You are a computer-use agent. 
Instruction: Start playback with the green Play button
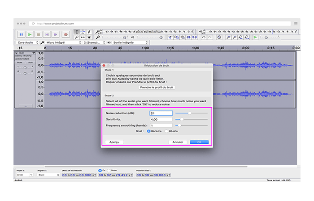[x=30, y=34]
